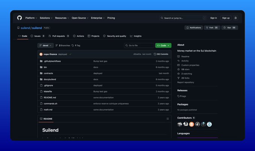Open the README outline list icon

tap(167, 119)
